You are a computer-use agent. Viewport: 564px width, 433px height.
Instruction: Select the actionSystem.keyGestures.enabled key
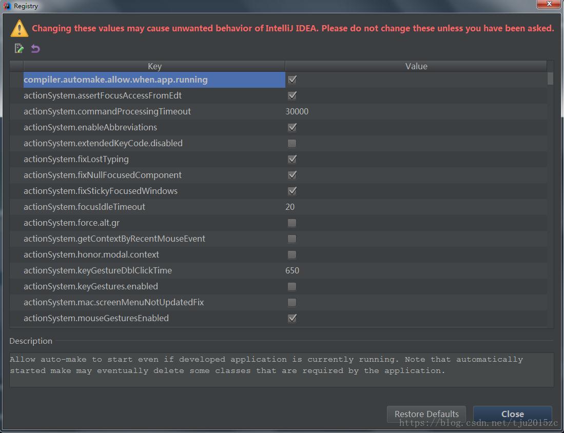coord(91,286)
